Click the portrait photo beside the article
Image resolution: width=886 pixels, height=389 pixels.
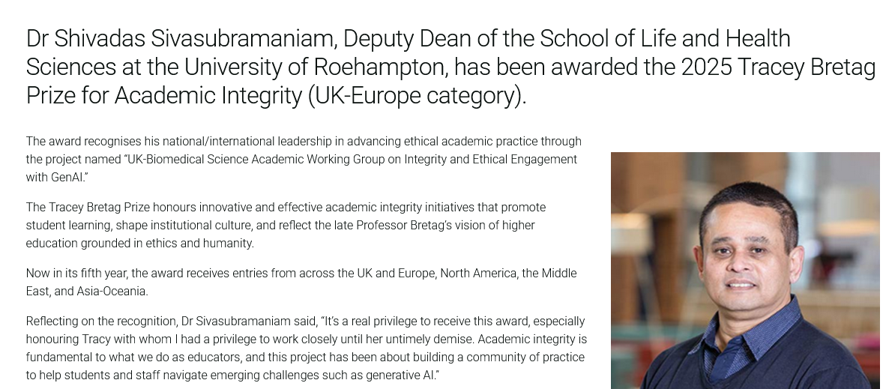[744, 270]
